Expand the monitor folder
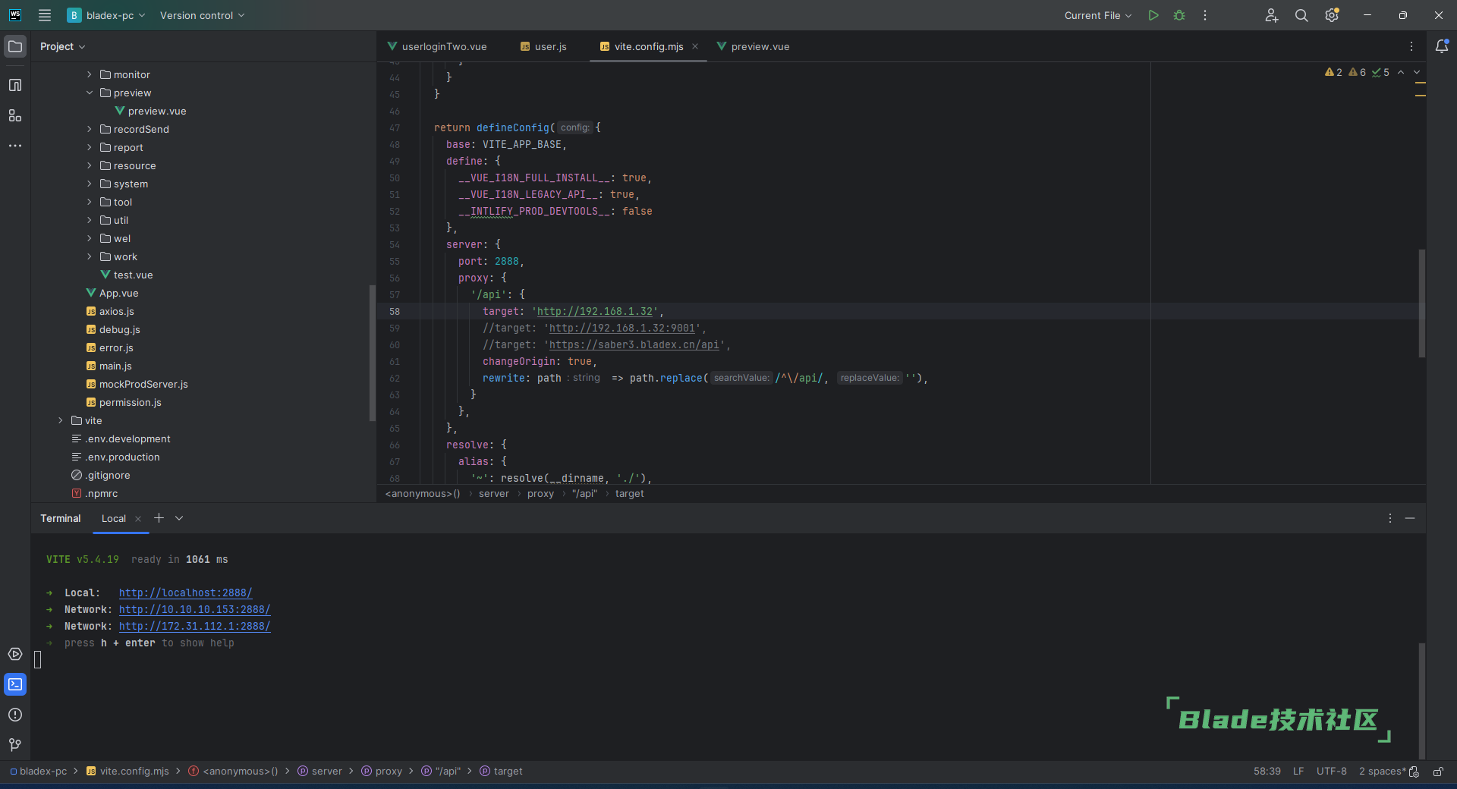Image resolution: width=1457 pixels, height=789 pixels. [89, 74]
